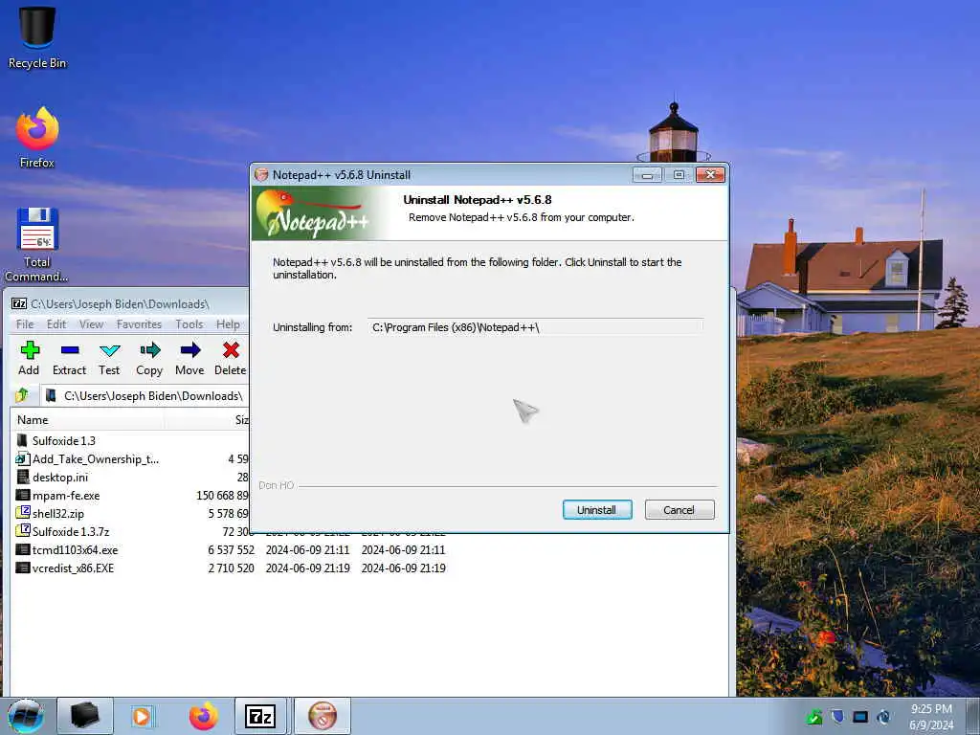Screen dimensions: 980x735
Task: Click the shield tray icon
Action: tap(836, 717)
